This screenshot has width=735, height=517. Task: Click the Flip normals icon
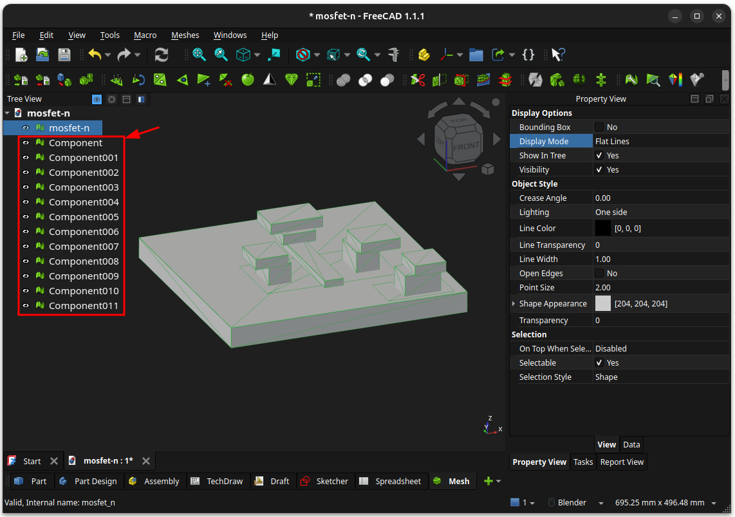click(x=138, y=80)
